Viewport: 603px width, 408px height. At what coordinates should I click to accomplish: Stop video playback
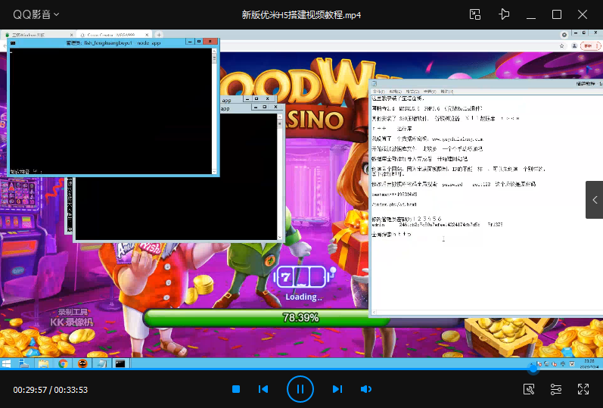point(236,389)
